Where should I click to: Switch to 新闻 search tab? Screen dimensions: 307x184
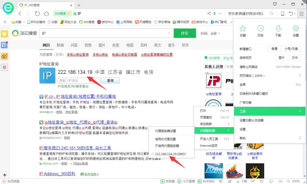(60, 45)
